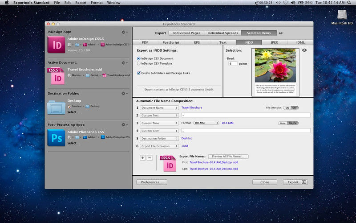Open gear menu for Destination Folder section
Screen dimensions: 356x223
tap(125, 93)
